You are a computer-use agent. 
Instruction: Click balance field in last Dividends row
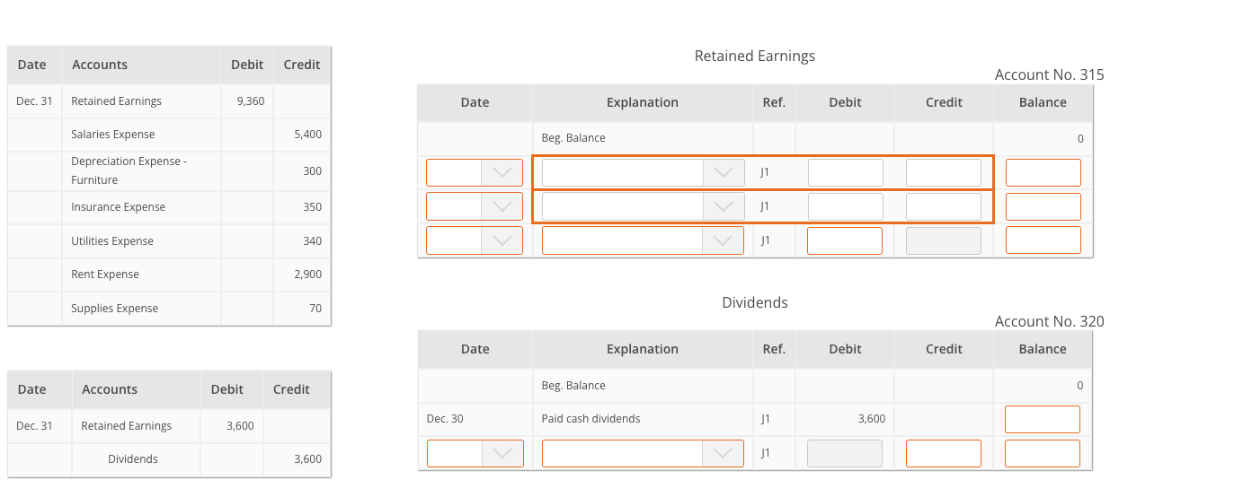click(x=1043, y=453)
